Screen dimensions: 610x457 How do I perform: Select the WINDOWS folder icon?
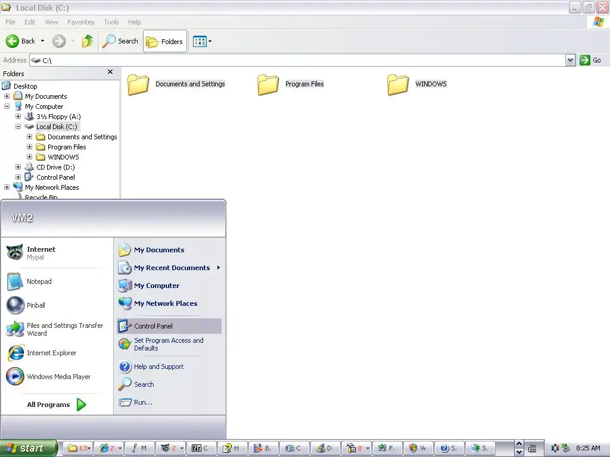tap(398, 84)
